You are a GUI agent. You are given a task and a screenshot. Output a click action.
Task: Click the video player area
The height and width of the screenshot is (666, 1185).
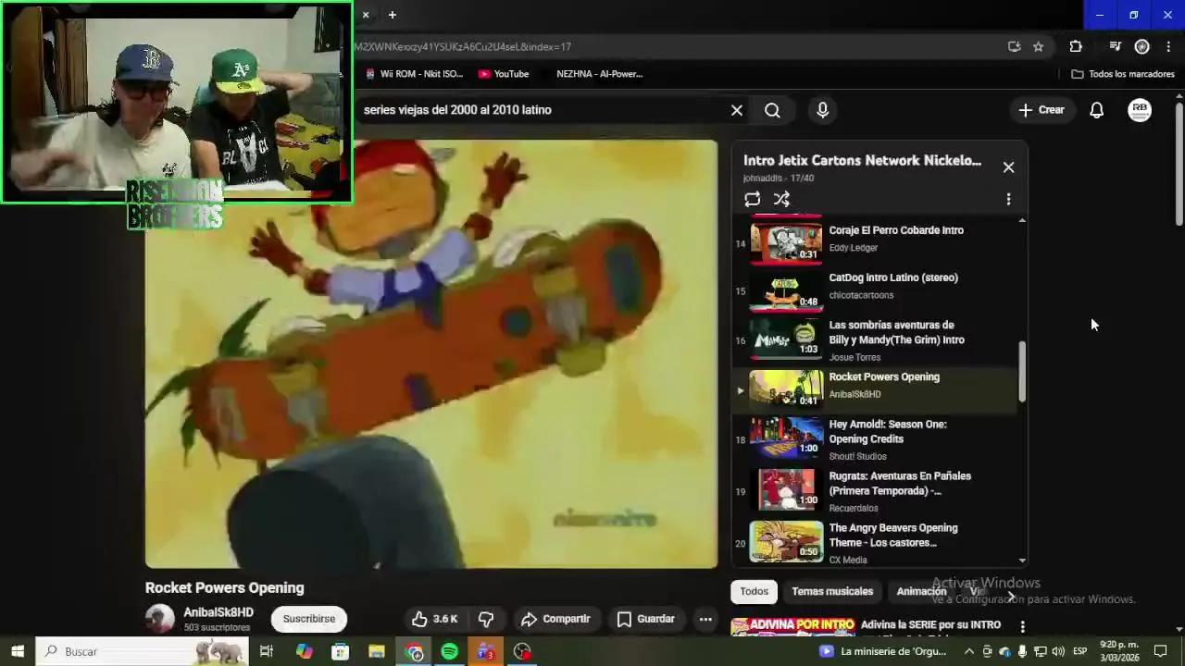[x=430, y=353]
